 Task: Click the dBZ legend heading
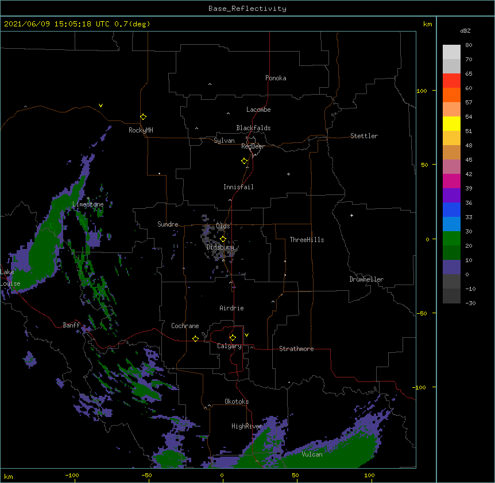[465, 31]
